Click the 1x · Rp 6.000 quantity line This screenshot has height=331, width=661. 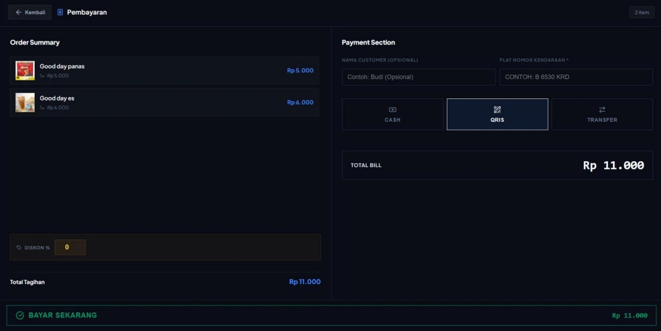click(54, 108)
